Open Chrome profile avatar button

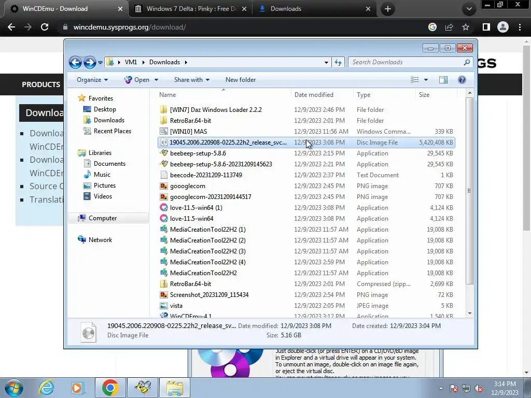pyautogui.click(x=503, y=27)
